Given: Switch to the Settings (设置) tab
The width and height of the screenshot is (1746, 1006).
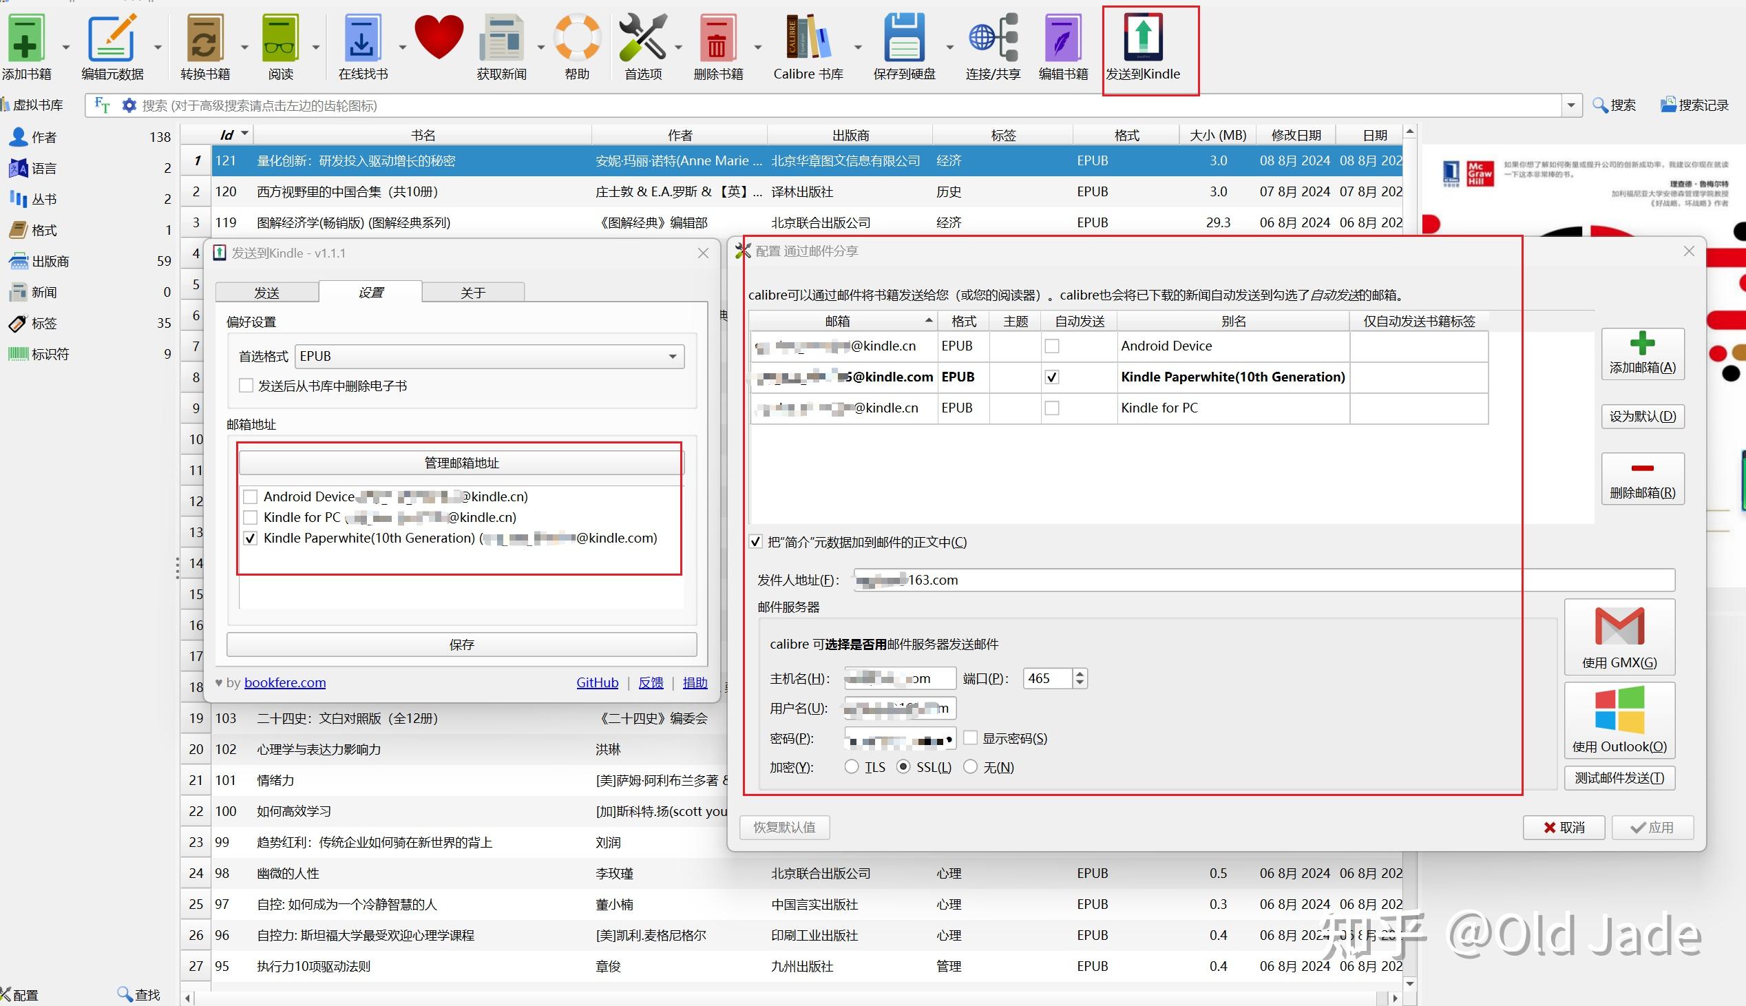Looking at the screenshot, I should tap(370, 292).
